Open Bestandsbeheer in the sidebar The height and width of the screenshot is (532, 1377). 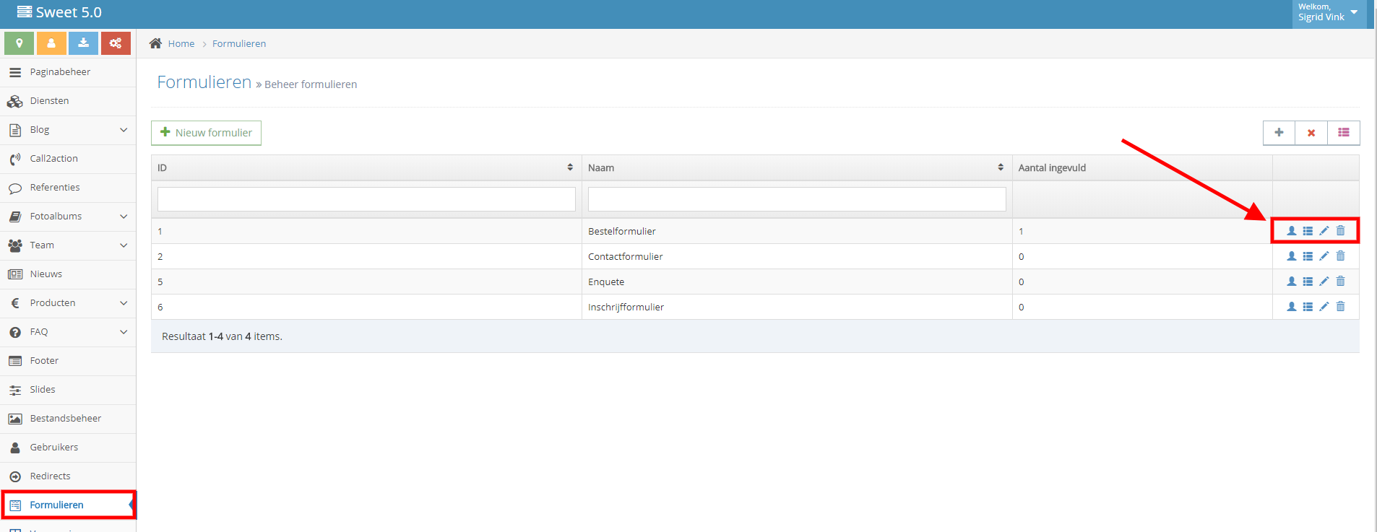pos(68,419)
